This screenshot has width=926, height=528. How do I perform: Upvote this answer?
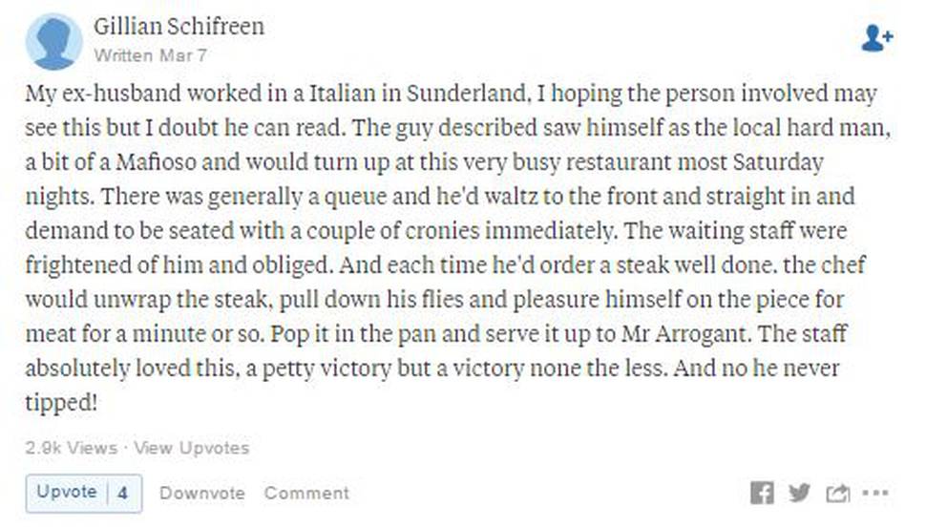[66, 493]
